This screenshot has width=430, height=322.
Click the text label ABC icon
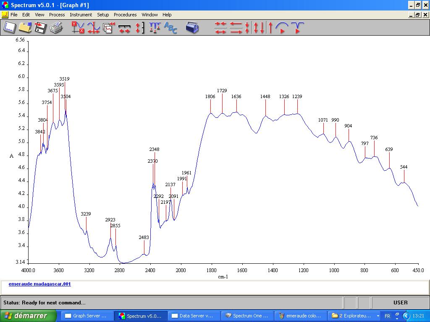pos(170,28)
